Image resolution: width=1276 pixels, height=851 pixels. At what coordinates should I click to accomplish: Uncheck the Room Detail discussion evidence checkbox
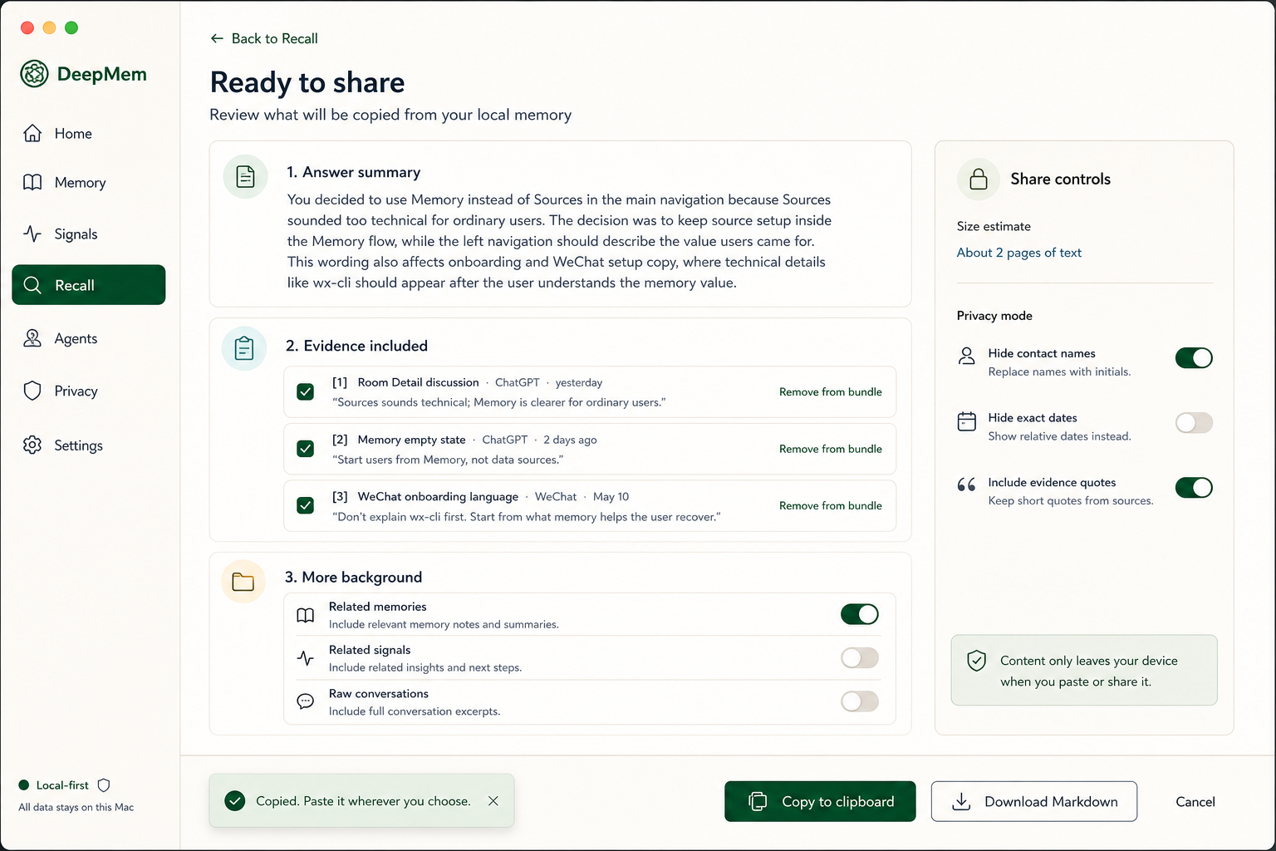coord(306,391)
